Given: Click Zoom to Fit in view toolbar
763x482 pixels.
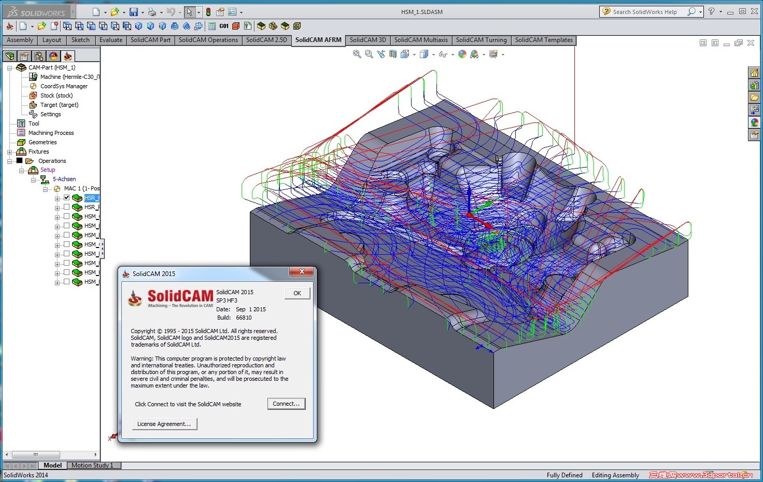Looking at the screenshot, I should (357, 54).
